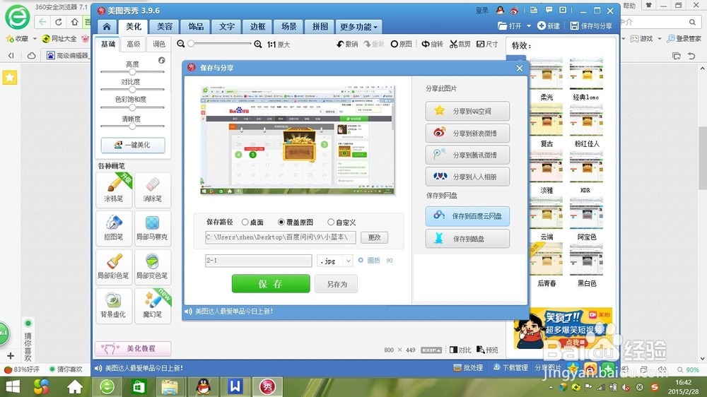This screenshot has width=707, height=397.
Task: Open the 高级 adjustments sub-tab
Action: 134,45
